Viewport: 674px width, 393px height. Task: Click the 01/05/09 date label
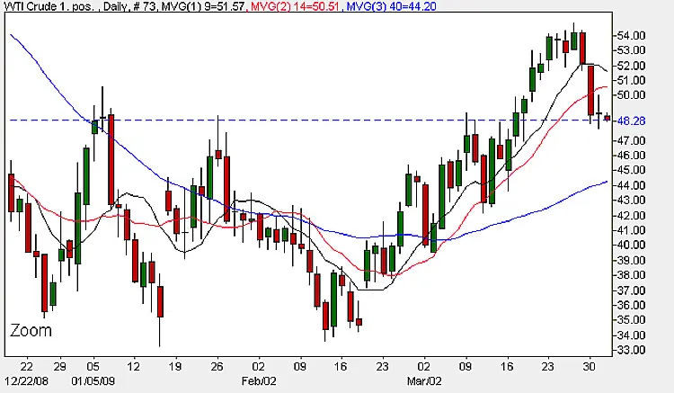(x=93, y=381)
